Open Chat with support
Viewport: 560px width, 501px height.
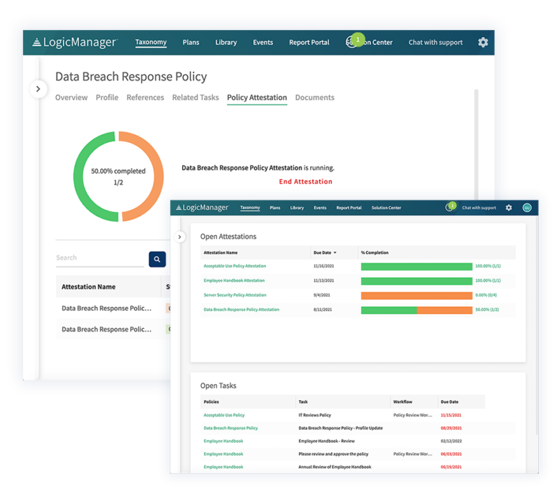435,42
